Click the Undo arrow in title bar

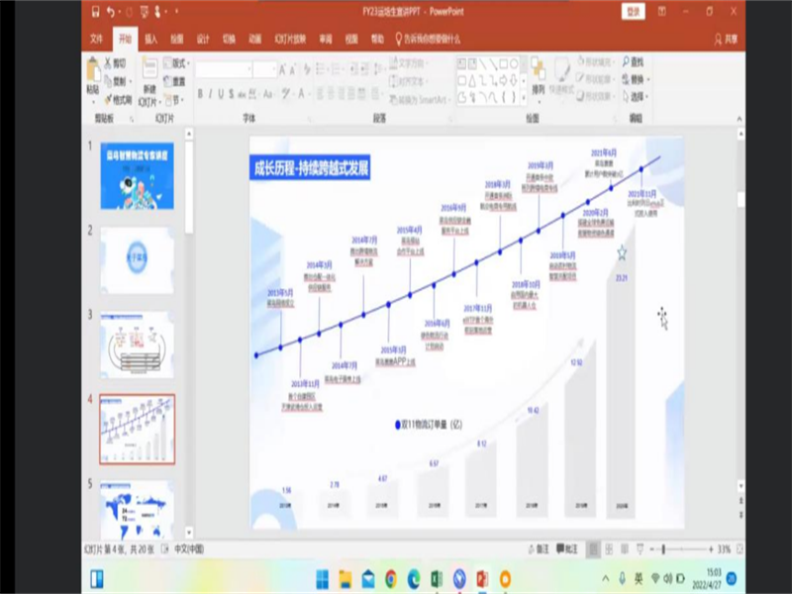tap(111, 12)
